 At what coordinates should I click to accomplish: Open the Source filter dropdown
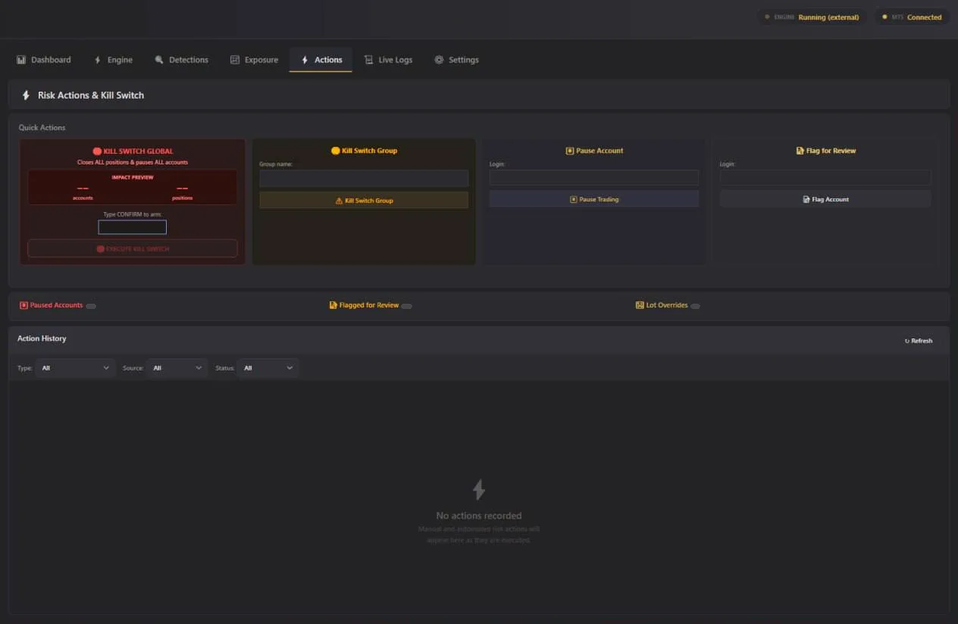(177, 368)
